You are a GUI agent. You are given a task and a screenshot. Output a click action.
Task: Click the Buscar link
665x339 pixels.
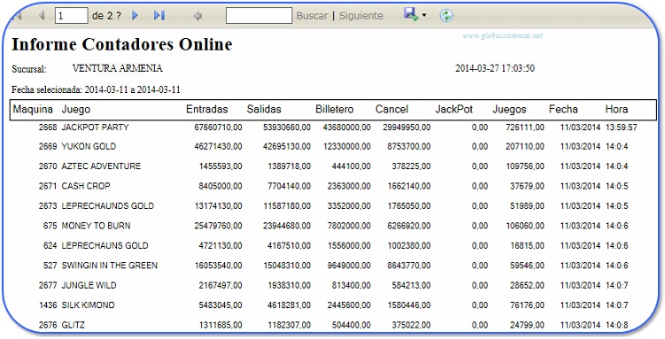click(312, 16)
